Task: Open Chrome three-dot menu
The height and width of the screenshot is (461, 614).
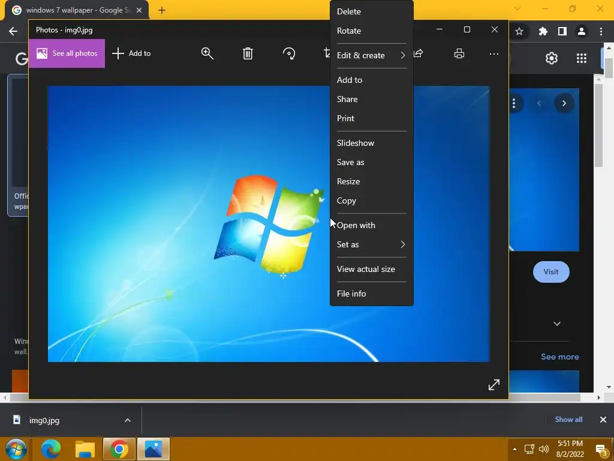Action: [x=601, y=31]
